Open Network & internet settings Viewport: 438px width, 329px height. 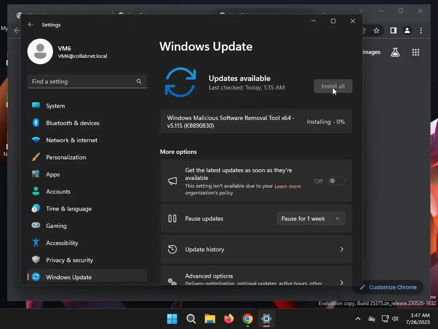click(87, 140)
